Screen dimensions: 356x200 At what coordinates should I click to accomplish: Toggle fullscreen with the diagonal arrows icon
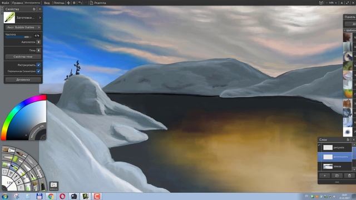pos(347,3)
